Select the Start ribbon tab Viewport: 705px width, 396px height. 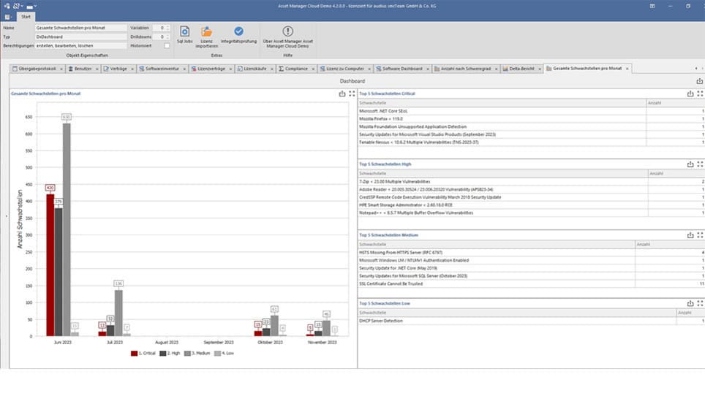pyautogui.click(x=26, y=17)
